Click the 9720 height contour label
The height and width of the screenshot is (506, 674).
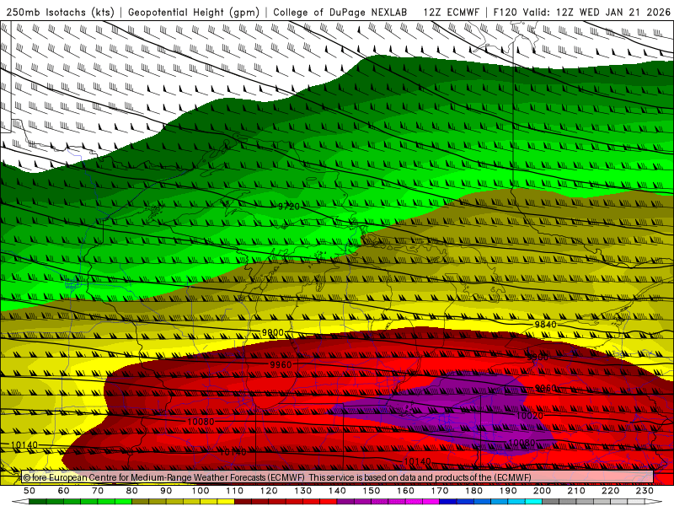click(x=288, y=207)
